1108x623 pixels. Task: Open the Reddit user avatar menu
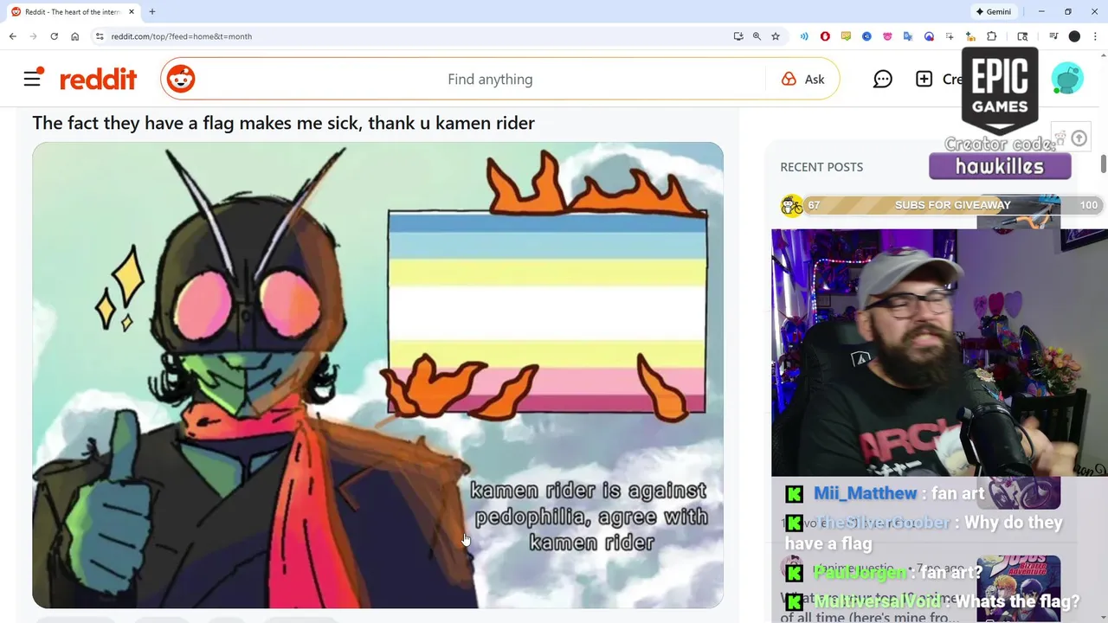pyautogui.click(x=1067, y=79)
